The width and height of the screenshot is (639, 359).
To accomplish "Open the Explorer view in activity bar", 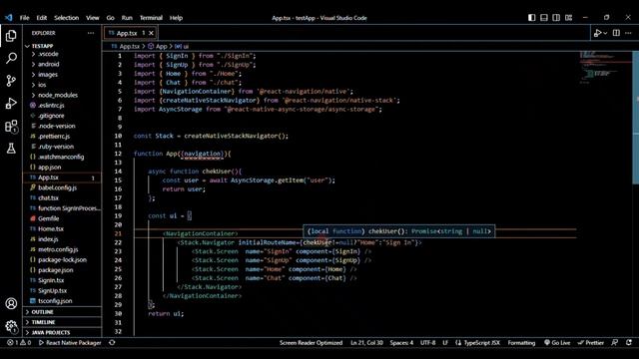I will click(11, 36).
